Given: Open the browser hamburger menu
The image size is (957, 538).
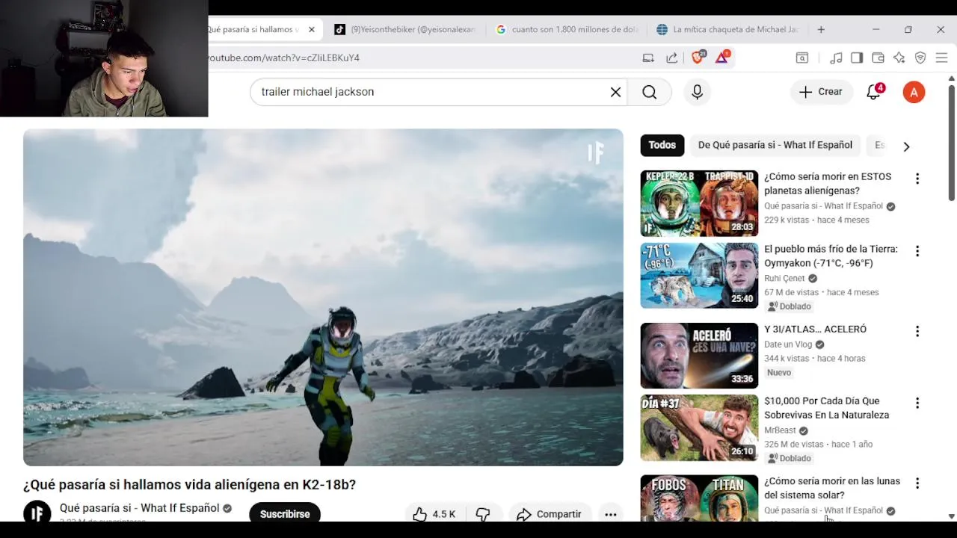Looking at the screenshot, I should (941, 58).
